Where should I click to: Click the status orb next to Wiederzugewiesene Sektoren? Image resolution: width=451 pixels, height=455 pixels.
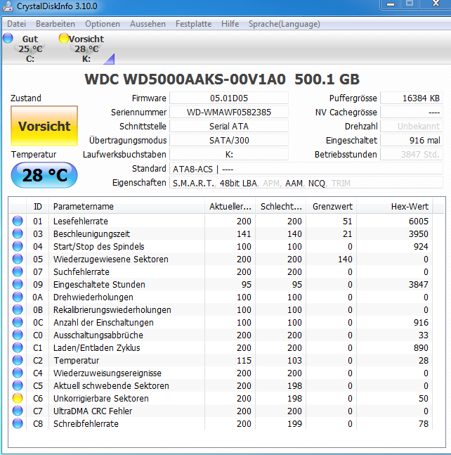pyautogui.click(x=18, y=259)
